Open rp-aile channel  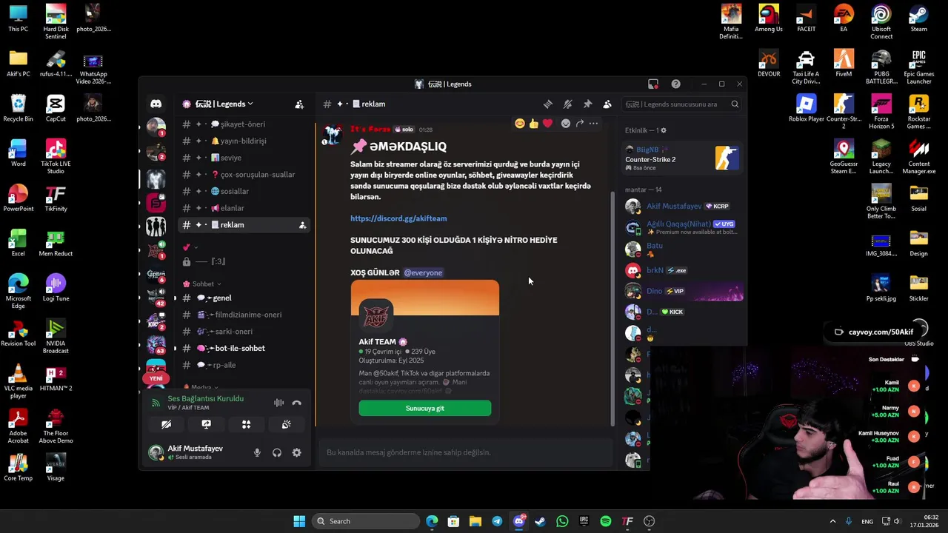(243, 365)
